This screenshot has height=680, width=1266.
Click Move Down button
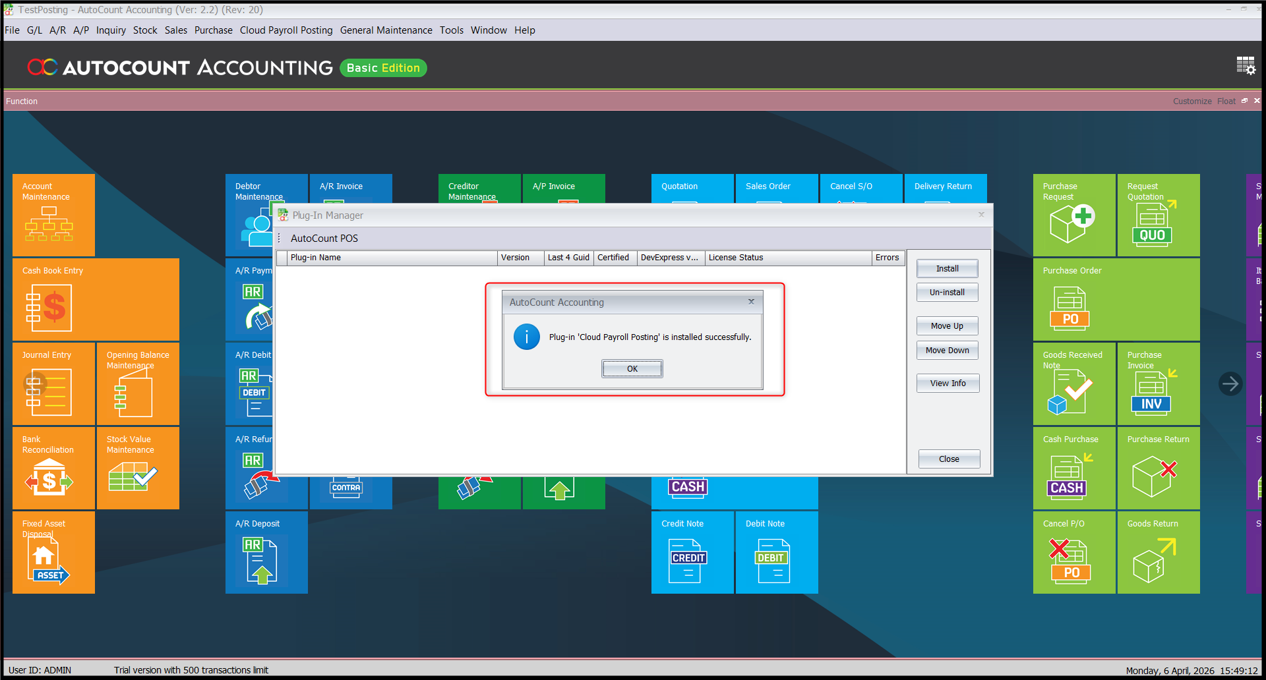[947, 350]
